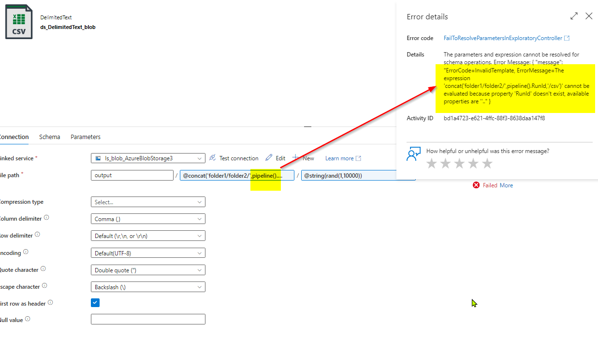This screenshot has height=337, width=598.
Task: Click the @concat folder path field
Action: [x=237, y=175]
